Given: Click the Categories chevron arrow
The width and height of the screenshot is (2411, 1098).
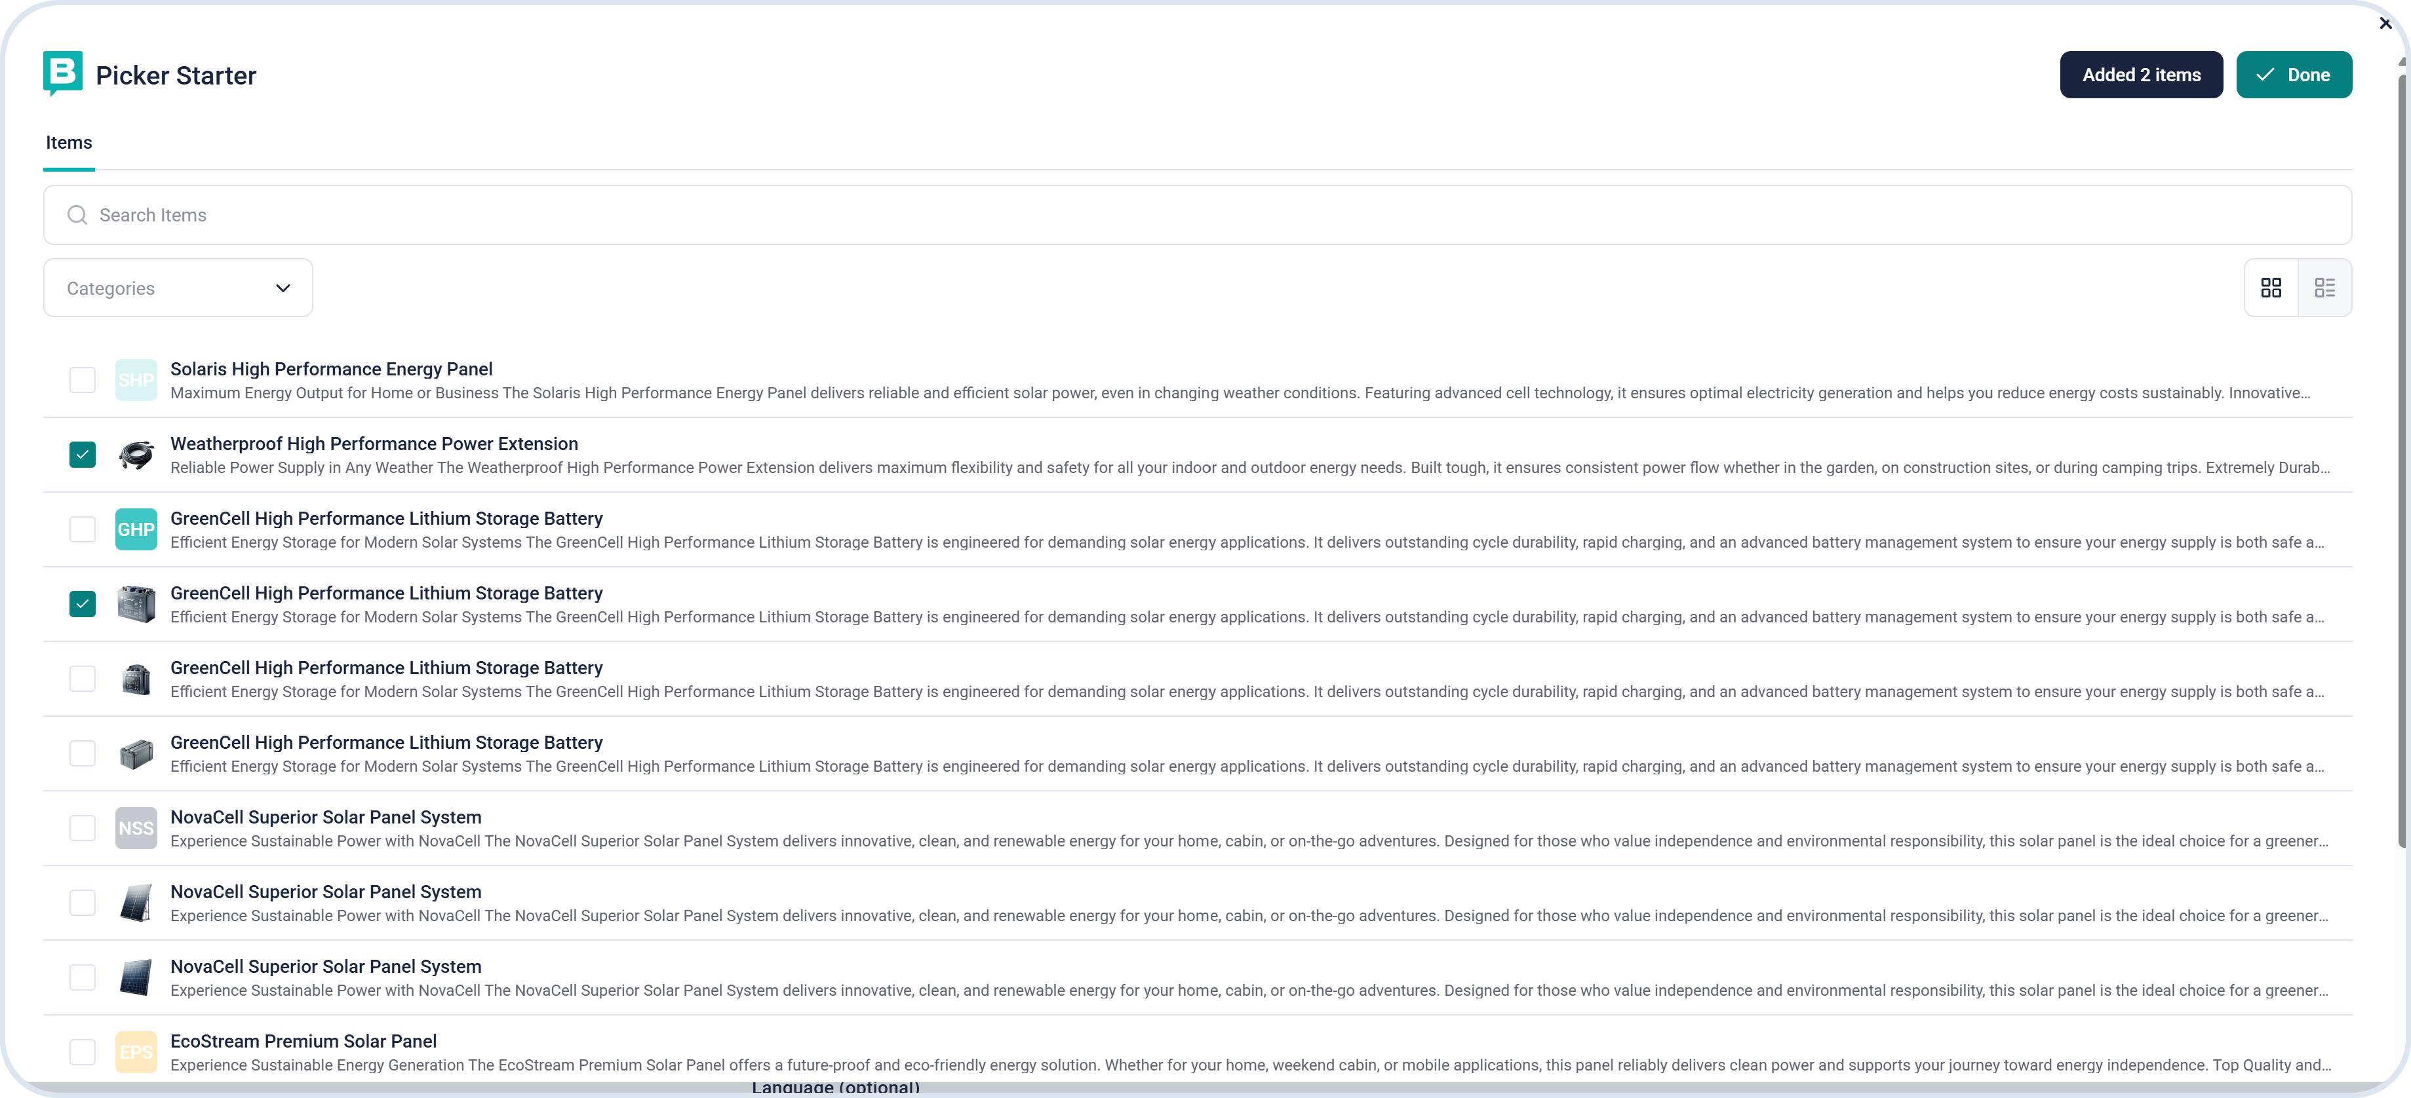Looking at the screenshot, I should coord(283,288).
